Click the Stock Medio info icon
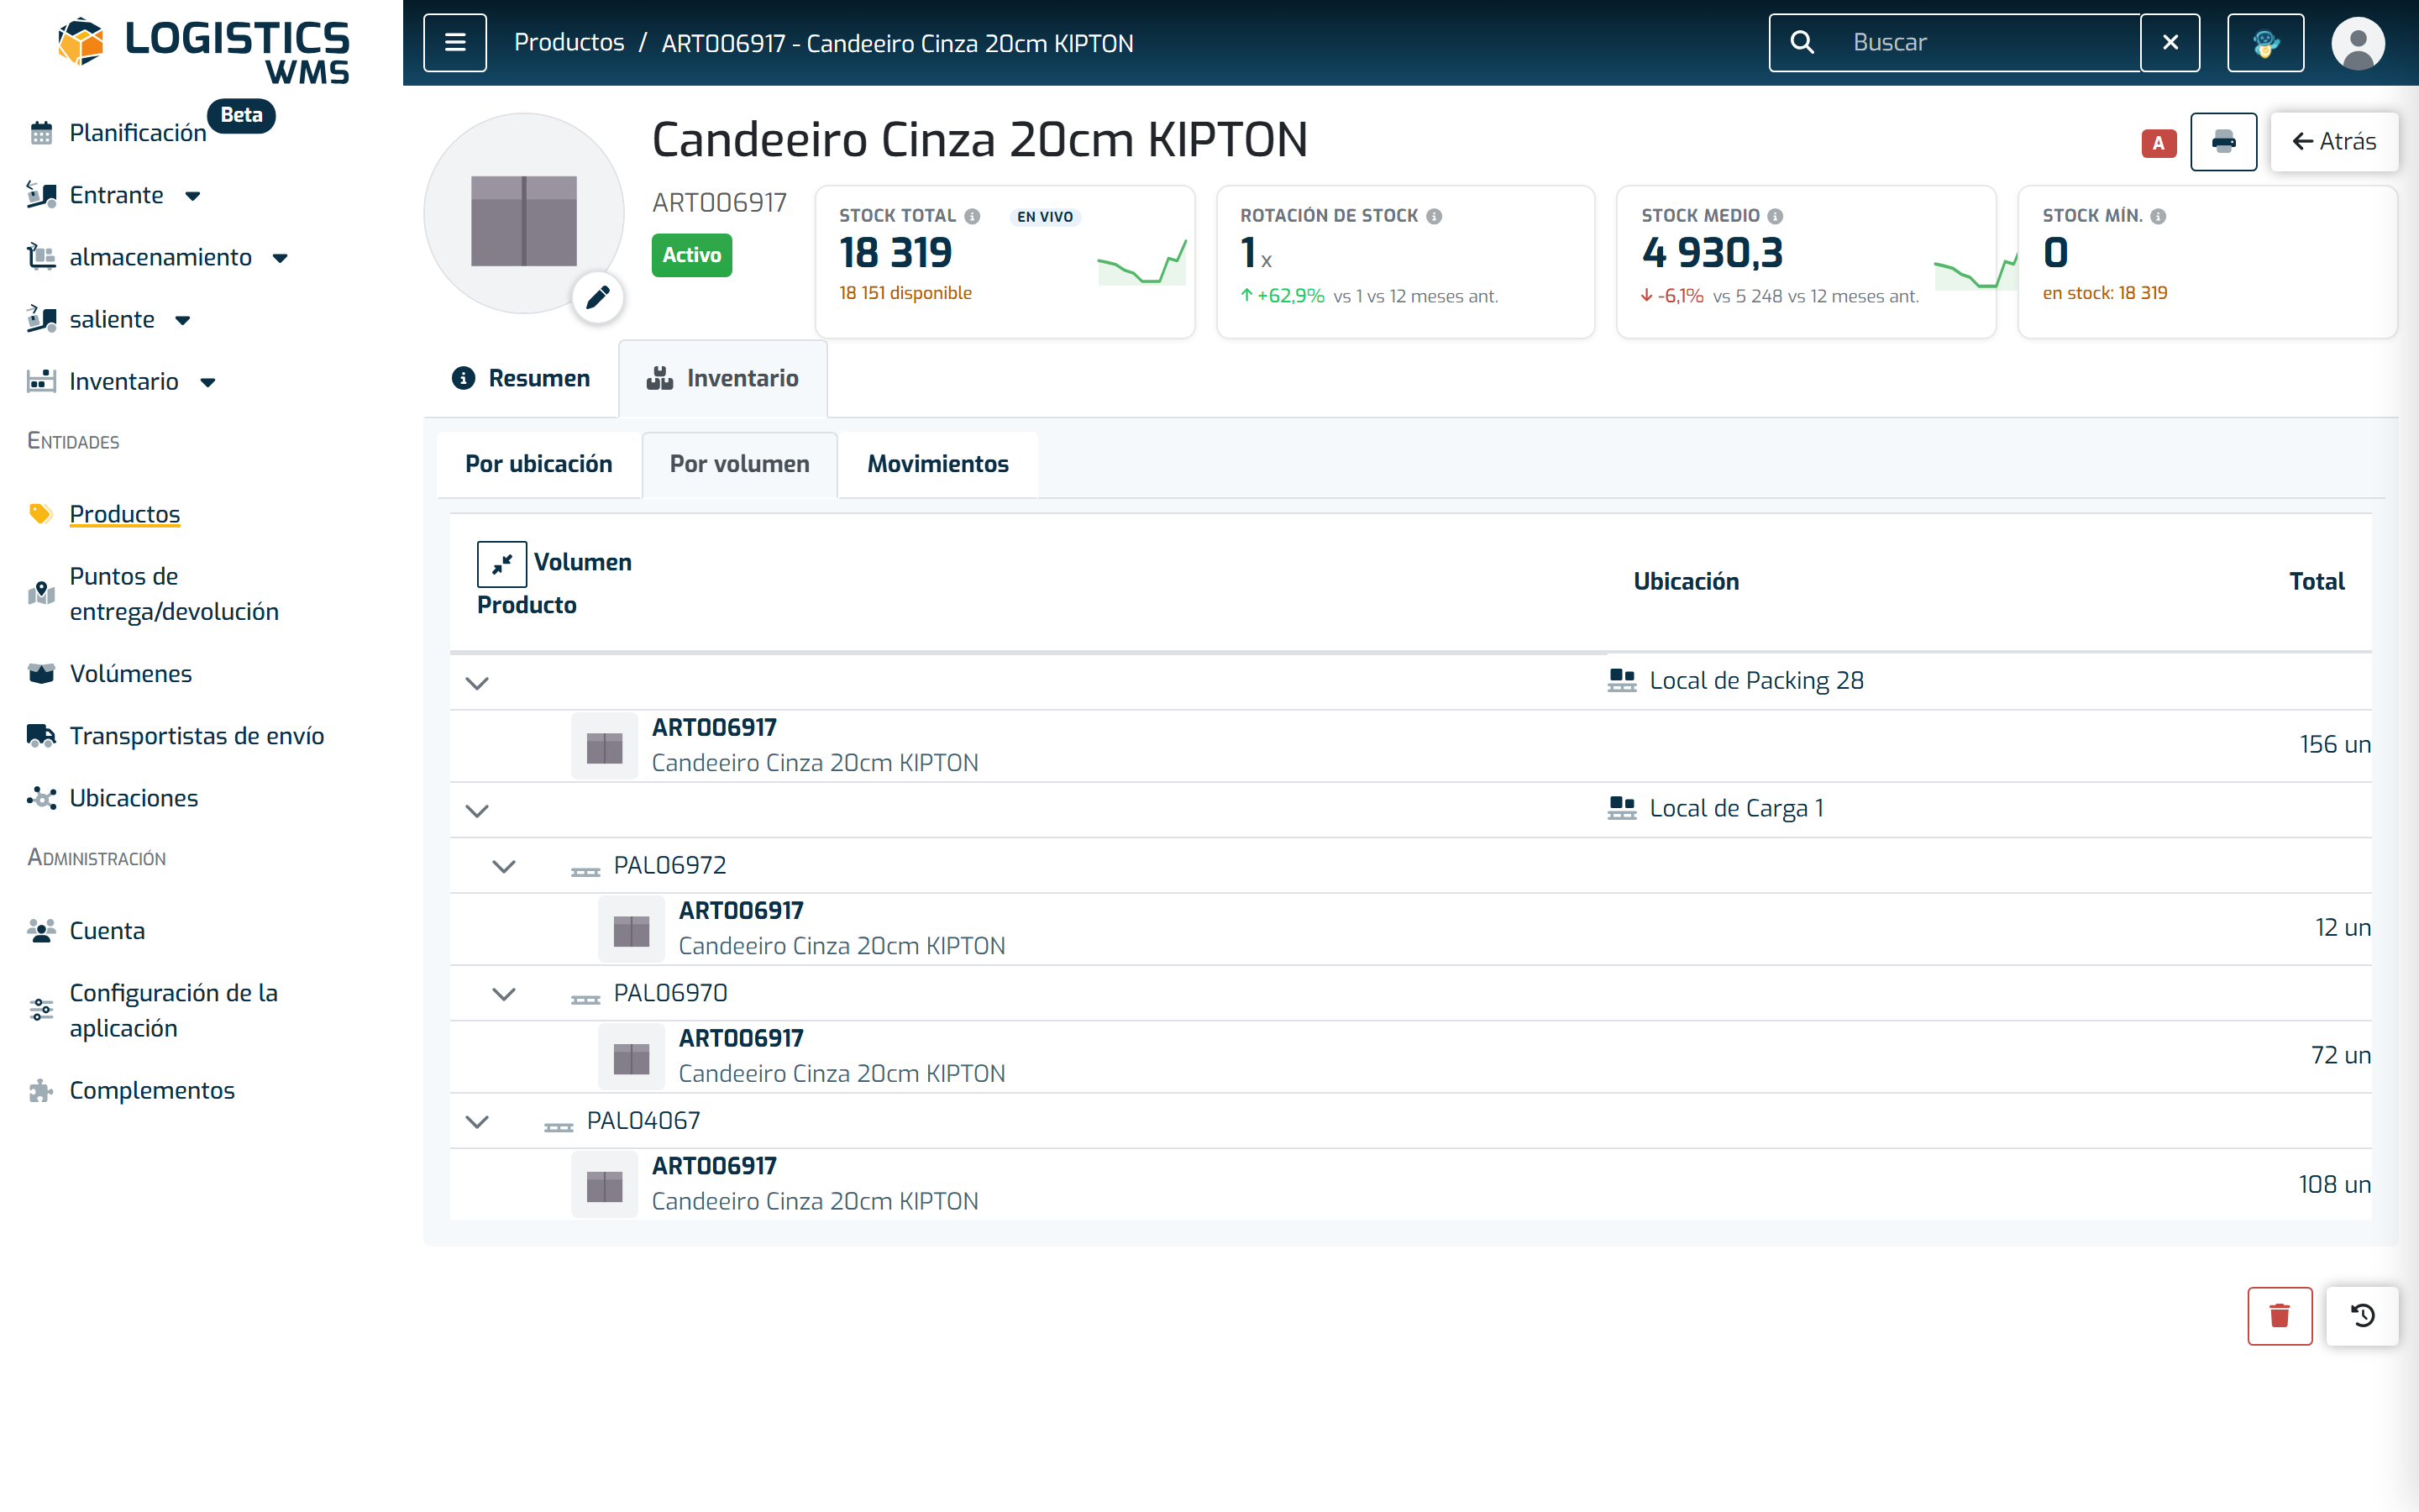Viewport: 2419px width, 1512px height. pyautogui.click(x=1774, y=216)
